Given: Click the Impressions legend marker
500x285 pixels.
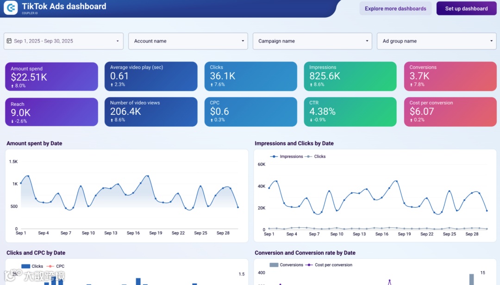Looking at the screenshot, I should point(274,156).
